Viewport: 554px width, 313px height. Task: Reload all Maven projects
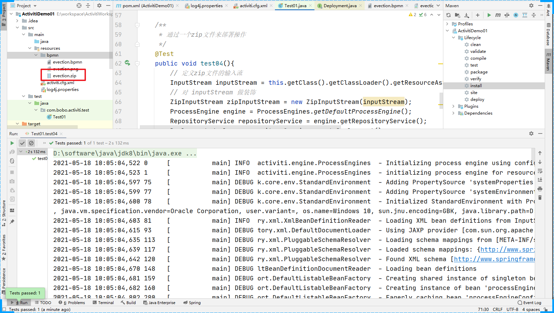[x=448, y=15]
